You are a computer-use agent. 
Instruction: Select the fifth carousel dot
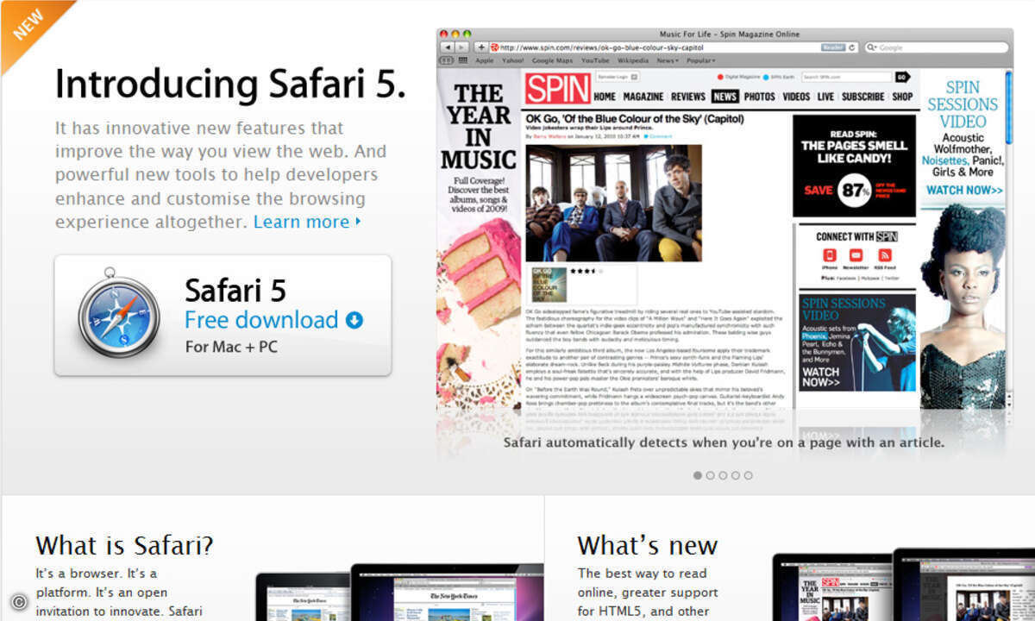pos(748,475)
